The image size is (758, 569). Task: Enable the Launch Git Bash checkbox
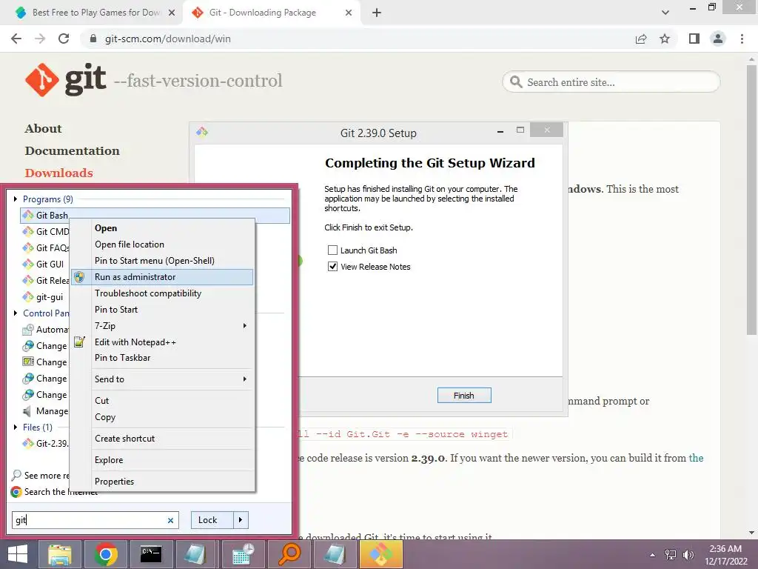(332, 250)
